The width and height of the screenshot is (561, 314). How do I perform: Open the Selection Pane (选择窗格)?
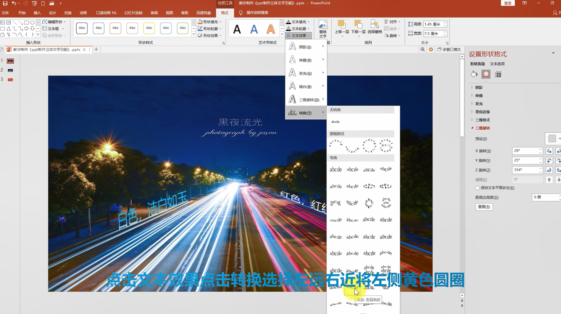[375, 27]
